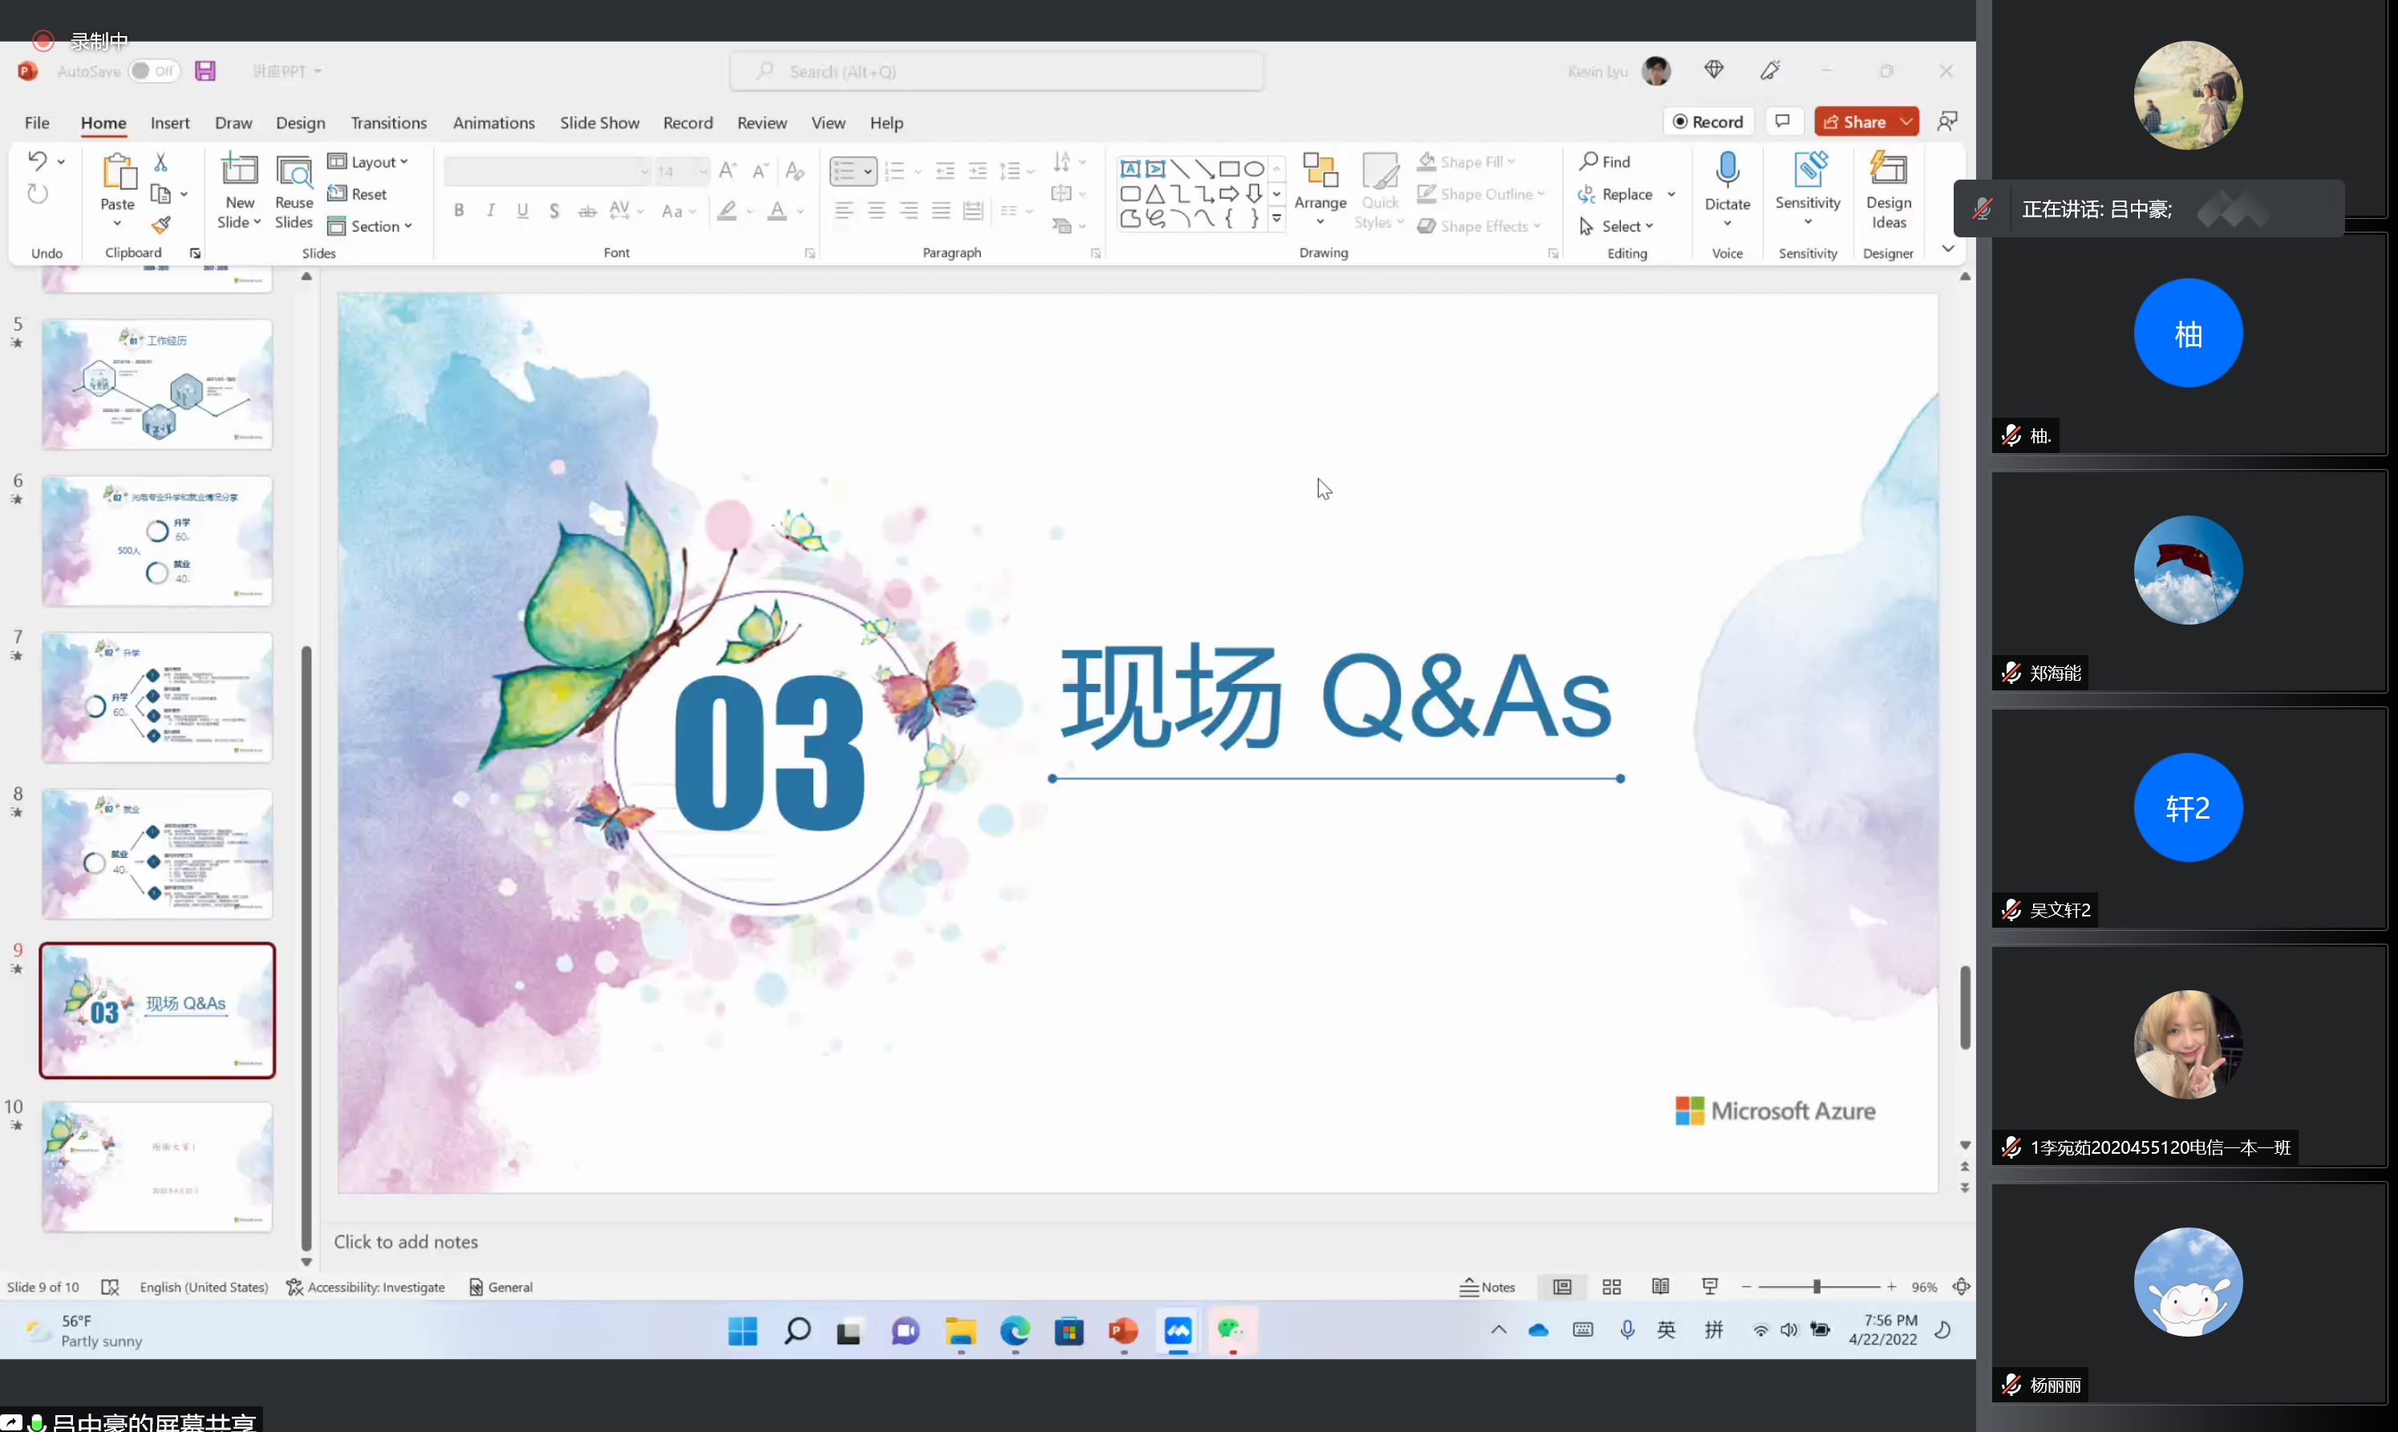This screenshot has height=1432, width=2398.
Task: Open the File tab
Action: 37,123
